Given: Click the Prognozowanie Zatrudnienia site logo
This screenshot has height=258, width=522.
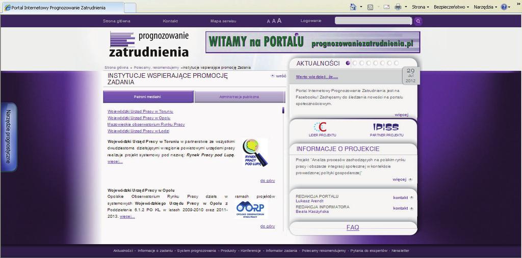Looking at the screenshot, I should pyautogui.click(x=149, y=44).
